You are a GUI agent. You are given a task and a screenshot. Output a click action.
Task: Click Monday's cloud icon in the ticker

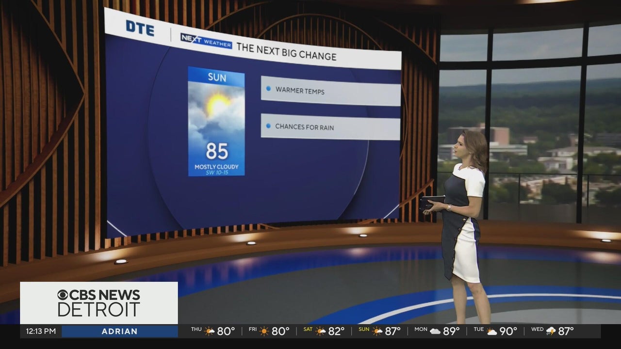point(435,332)
